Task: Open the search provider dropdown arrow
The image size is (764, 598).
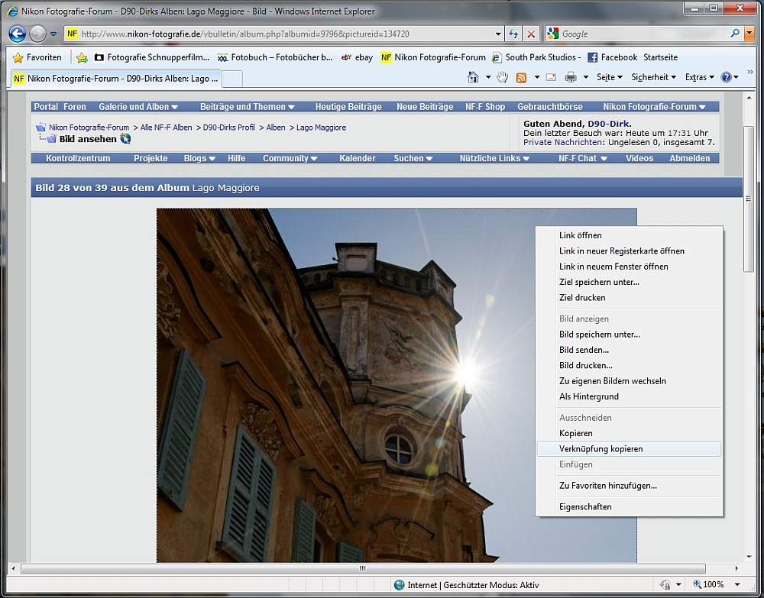Action: [x=749, y=34]
